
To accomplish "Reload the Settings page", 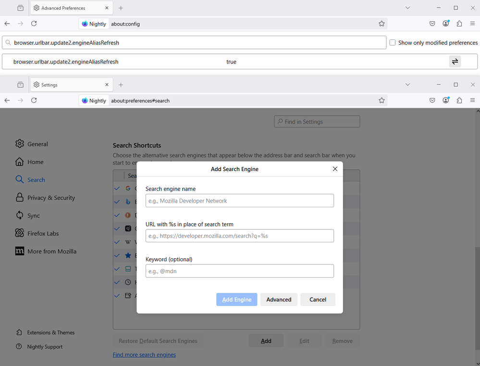I will [34, 101].
